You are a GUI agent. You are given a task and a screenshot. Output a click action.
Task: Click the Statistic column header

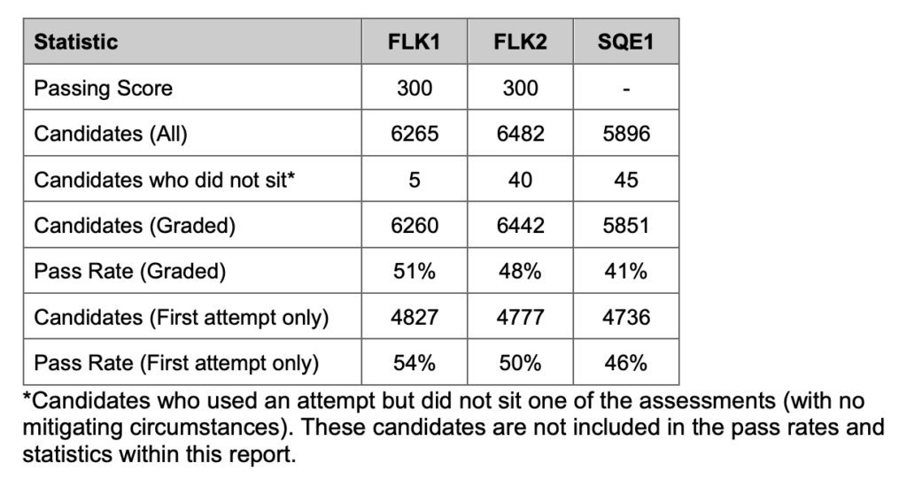(x=76, y=42)
